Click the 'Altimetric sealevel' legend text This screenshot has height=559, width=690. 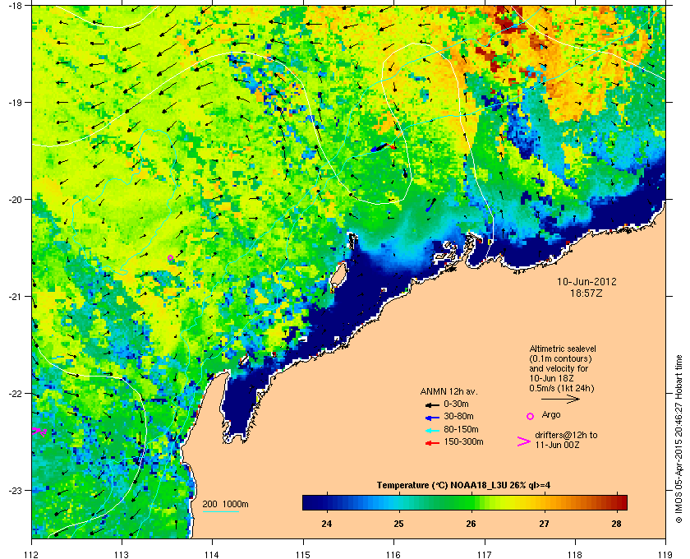pos(563,349)
